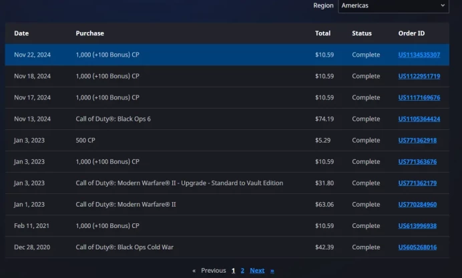The width and height of the screenshot is (462, 278).
Task: Click the $31.80 total amount
Action: coord(324,183)
